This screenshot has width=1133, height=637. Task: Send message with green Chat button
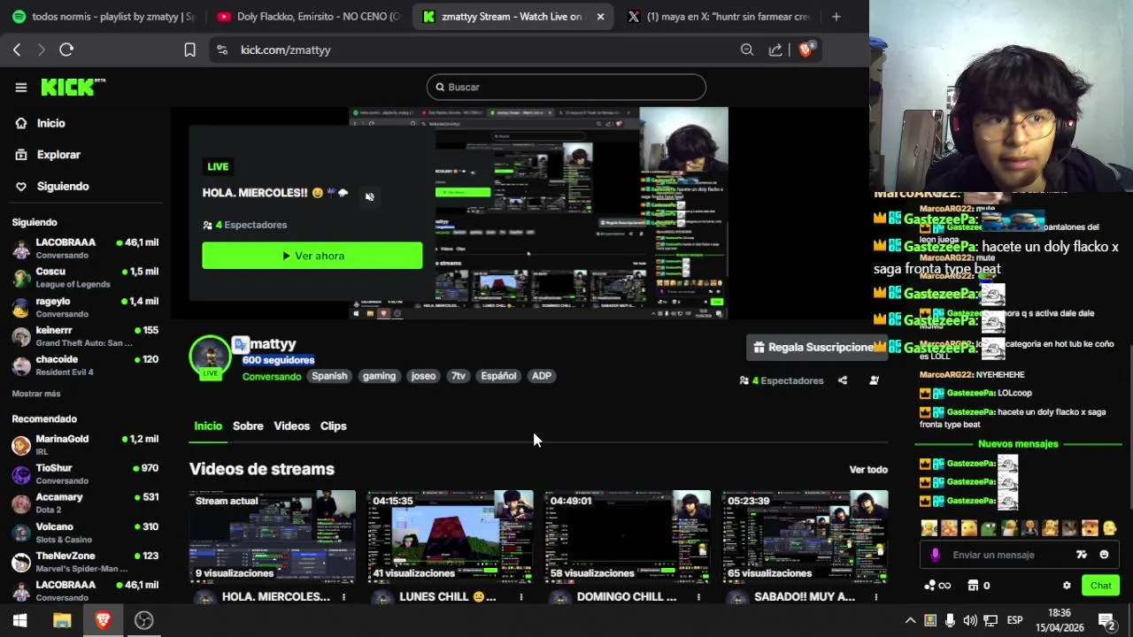click(1100, 586)
